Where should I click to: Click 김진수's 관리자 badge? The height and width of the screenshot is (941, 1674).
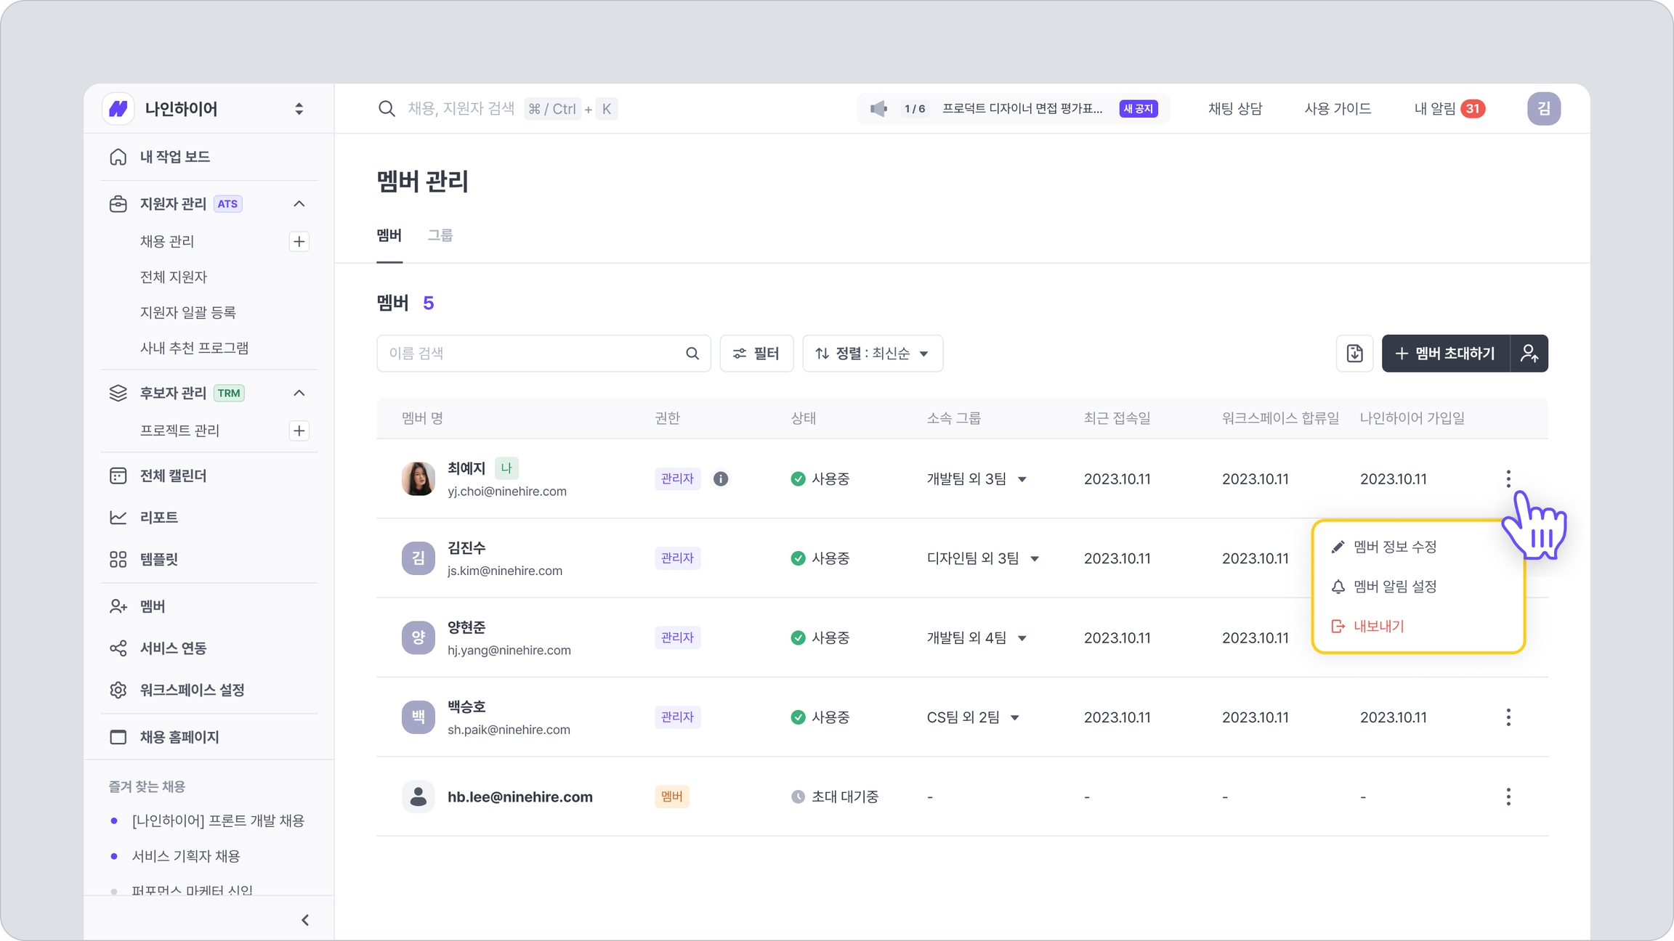677,558
